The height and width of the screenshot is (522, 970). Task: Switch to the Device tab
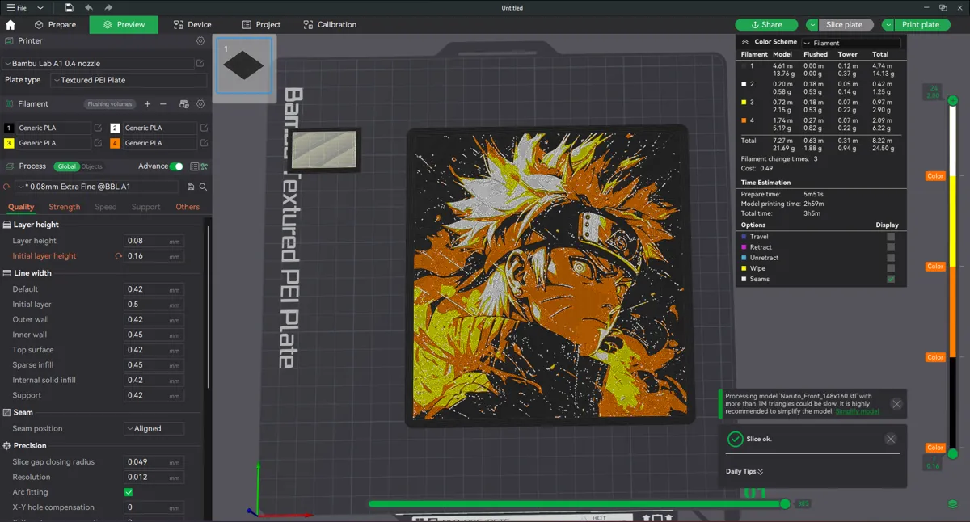[x=192, y=25]
